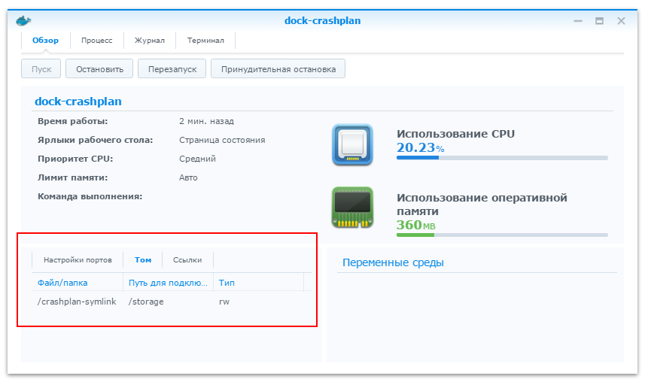The image size is (648, 385).
Task: Open the Процесс tab
Action: (x=96, y=41)
